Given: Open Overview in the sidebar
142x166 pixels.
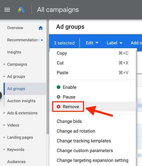Looking at the screenshot, I should (15, 28).
